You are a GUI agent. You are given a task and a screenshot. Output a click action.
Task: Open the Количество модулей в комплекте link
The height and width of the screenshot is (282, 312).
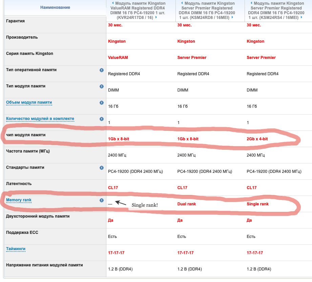[40, 119]
